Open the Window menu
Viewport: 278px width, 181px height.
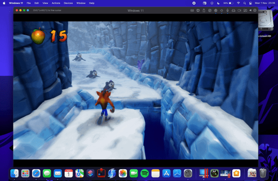(81, 3)
